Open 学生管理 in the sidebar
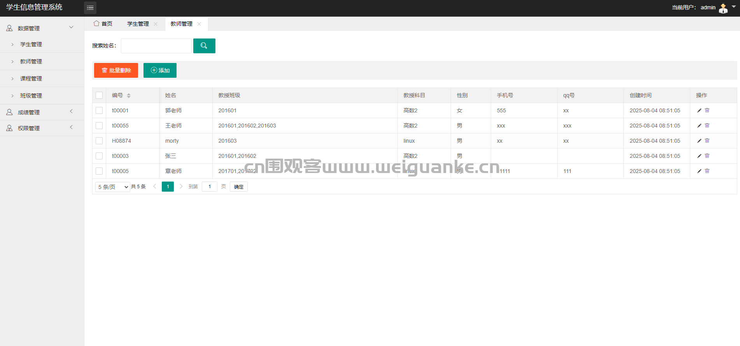740x346 pixels. click(x=31, y=44)
